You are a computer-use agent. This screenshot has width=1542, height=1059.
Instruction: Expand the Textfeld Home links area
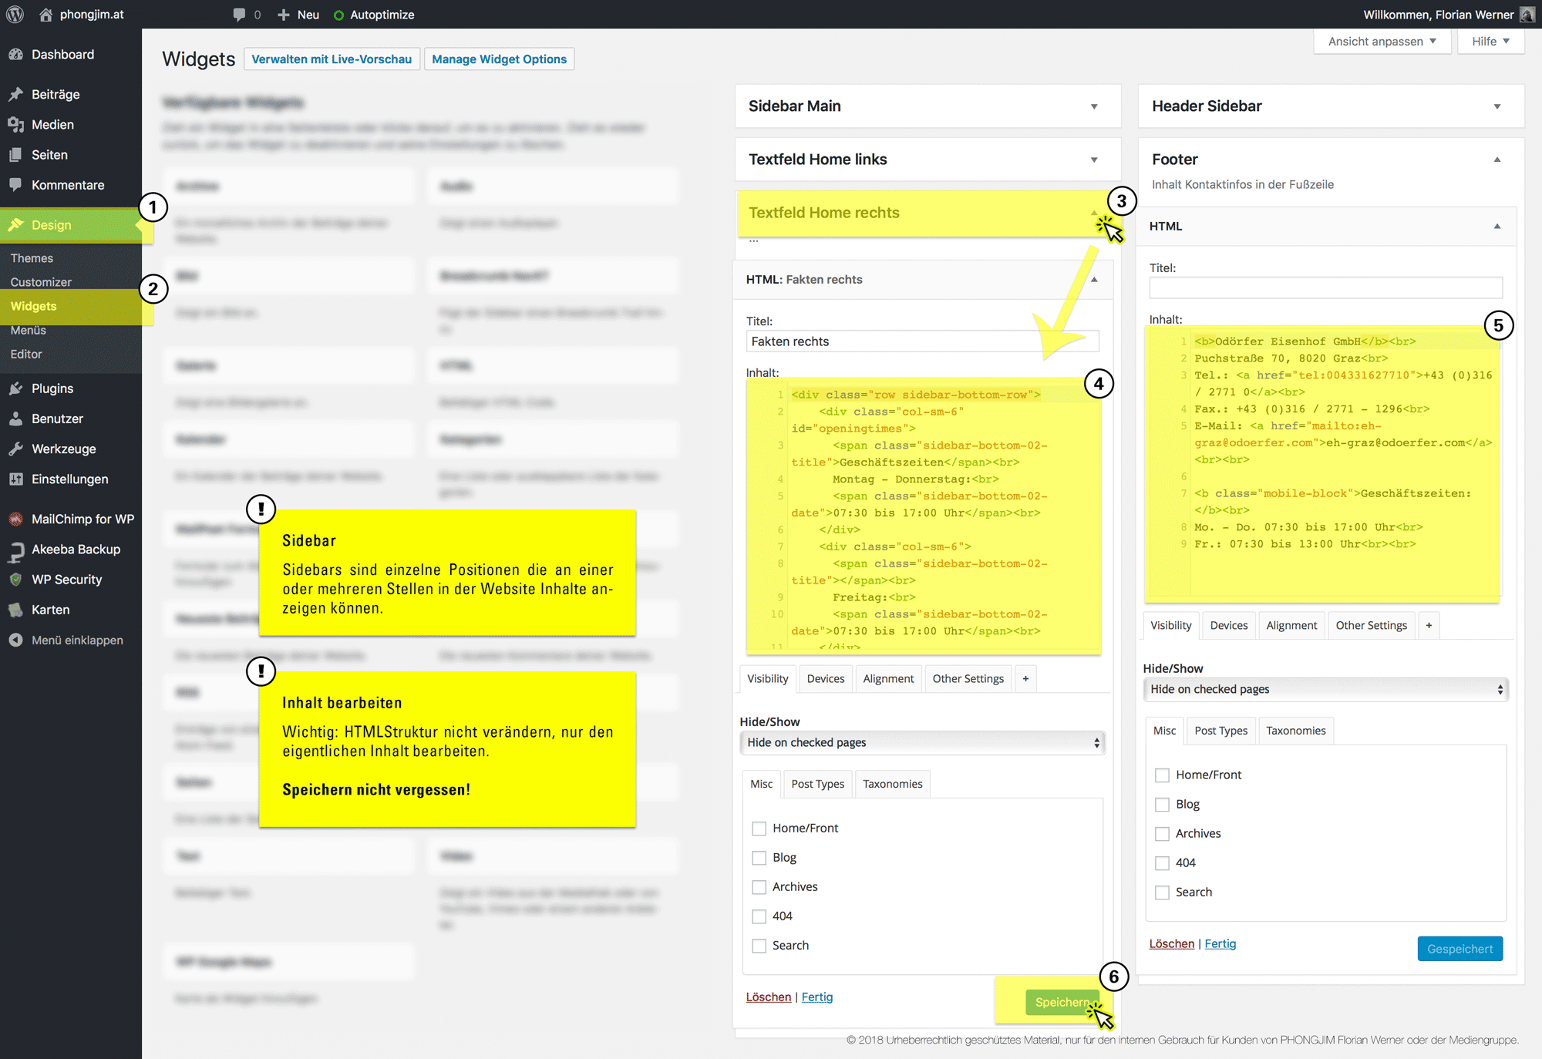[x=1094, y=160]
